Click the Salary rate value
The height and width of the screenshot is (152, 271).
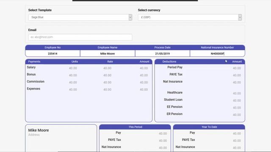pyautogui.click(x=107, y=68)
